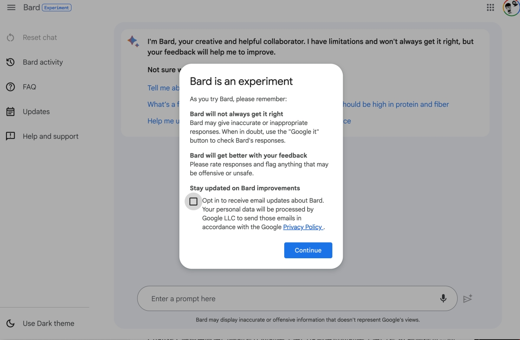Screen dimensions: 520x340
Task: Click the Bard activity history icon
Action: [x=11, y=62]
